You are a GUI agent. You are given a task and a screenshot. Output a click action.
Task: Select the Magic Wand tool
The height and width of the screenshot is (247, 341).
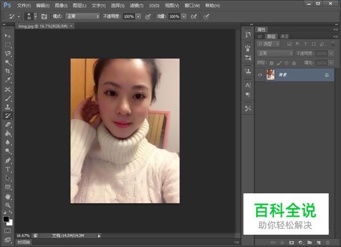[x=8, y=62]
